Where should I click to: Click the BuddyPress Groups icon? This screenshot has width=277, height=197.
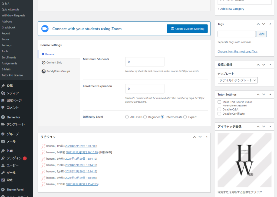(44, 71)
